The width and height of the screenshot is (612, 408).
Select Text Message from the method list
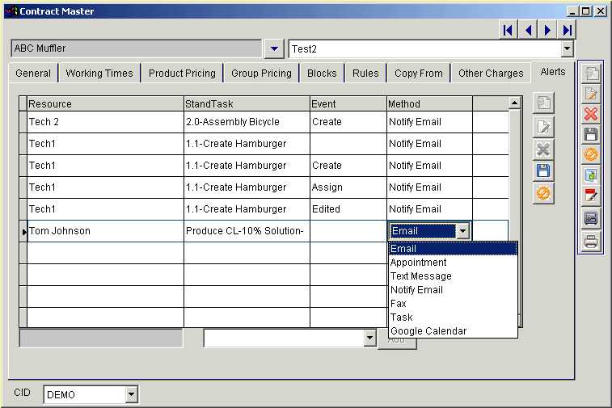(420, 276)
